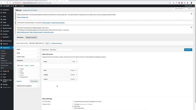196x110 pixels.
Task: Check the Festival category checkbox
Action: [18, 69]
